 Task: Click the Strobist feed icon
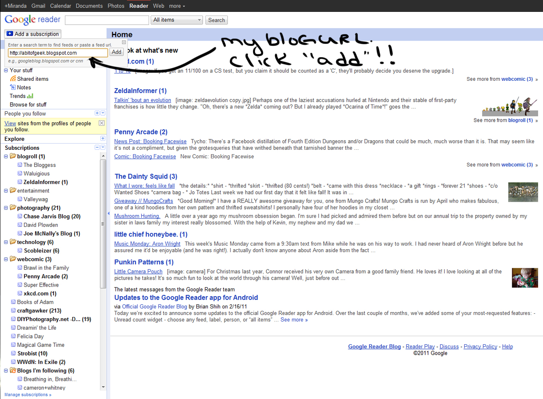[13, 353]
